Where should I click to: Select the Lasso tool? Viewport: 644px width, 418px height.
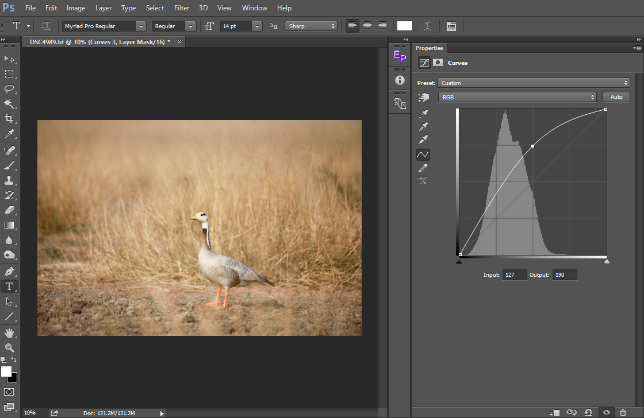(9, 89)
